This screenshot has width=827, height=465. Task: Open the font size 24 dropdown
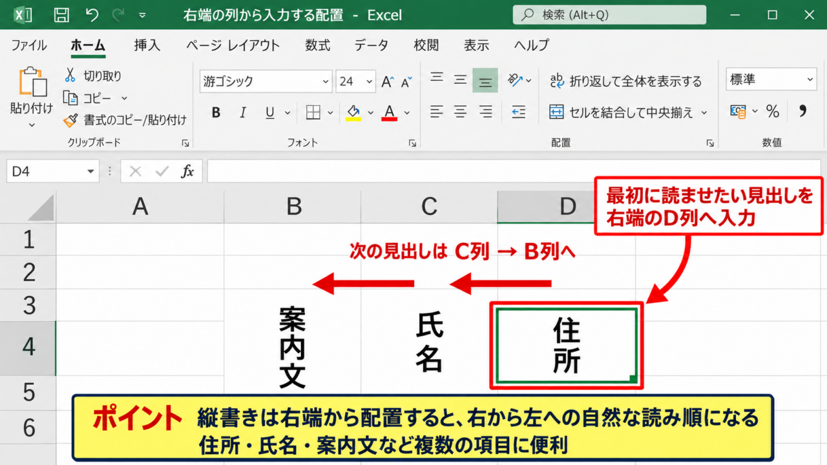click(x=370, y=81)
